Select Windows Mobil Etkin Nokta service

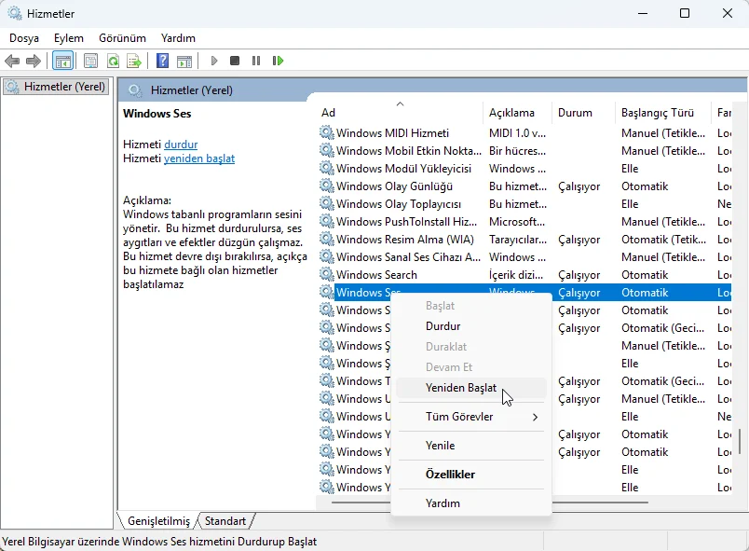[x=524, y=150]
